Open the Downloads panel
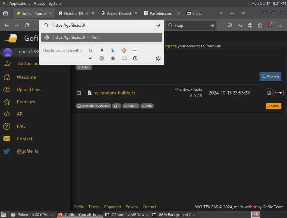 [240, 25]
